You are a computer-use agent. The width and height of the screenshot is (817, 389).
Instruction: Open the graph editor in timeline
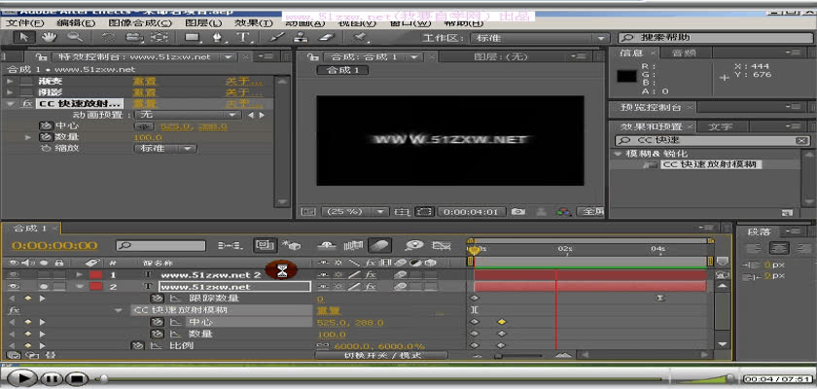tap(442, 245)
